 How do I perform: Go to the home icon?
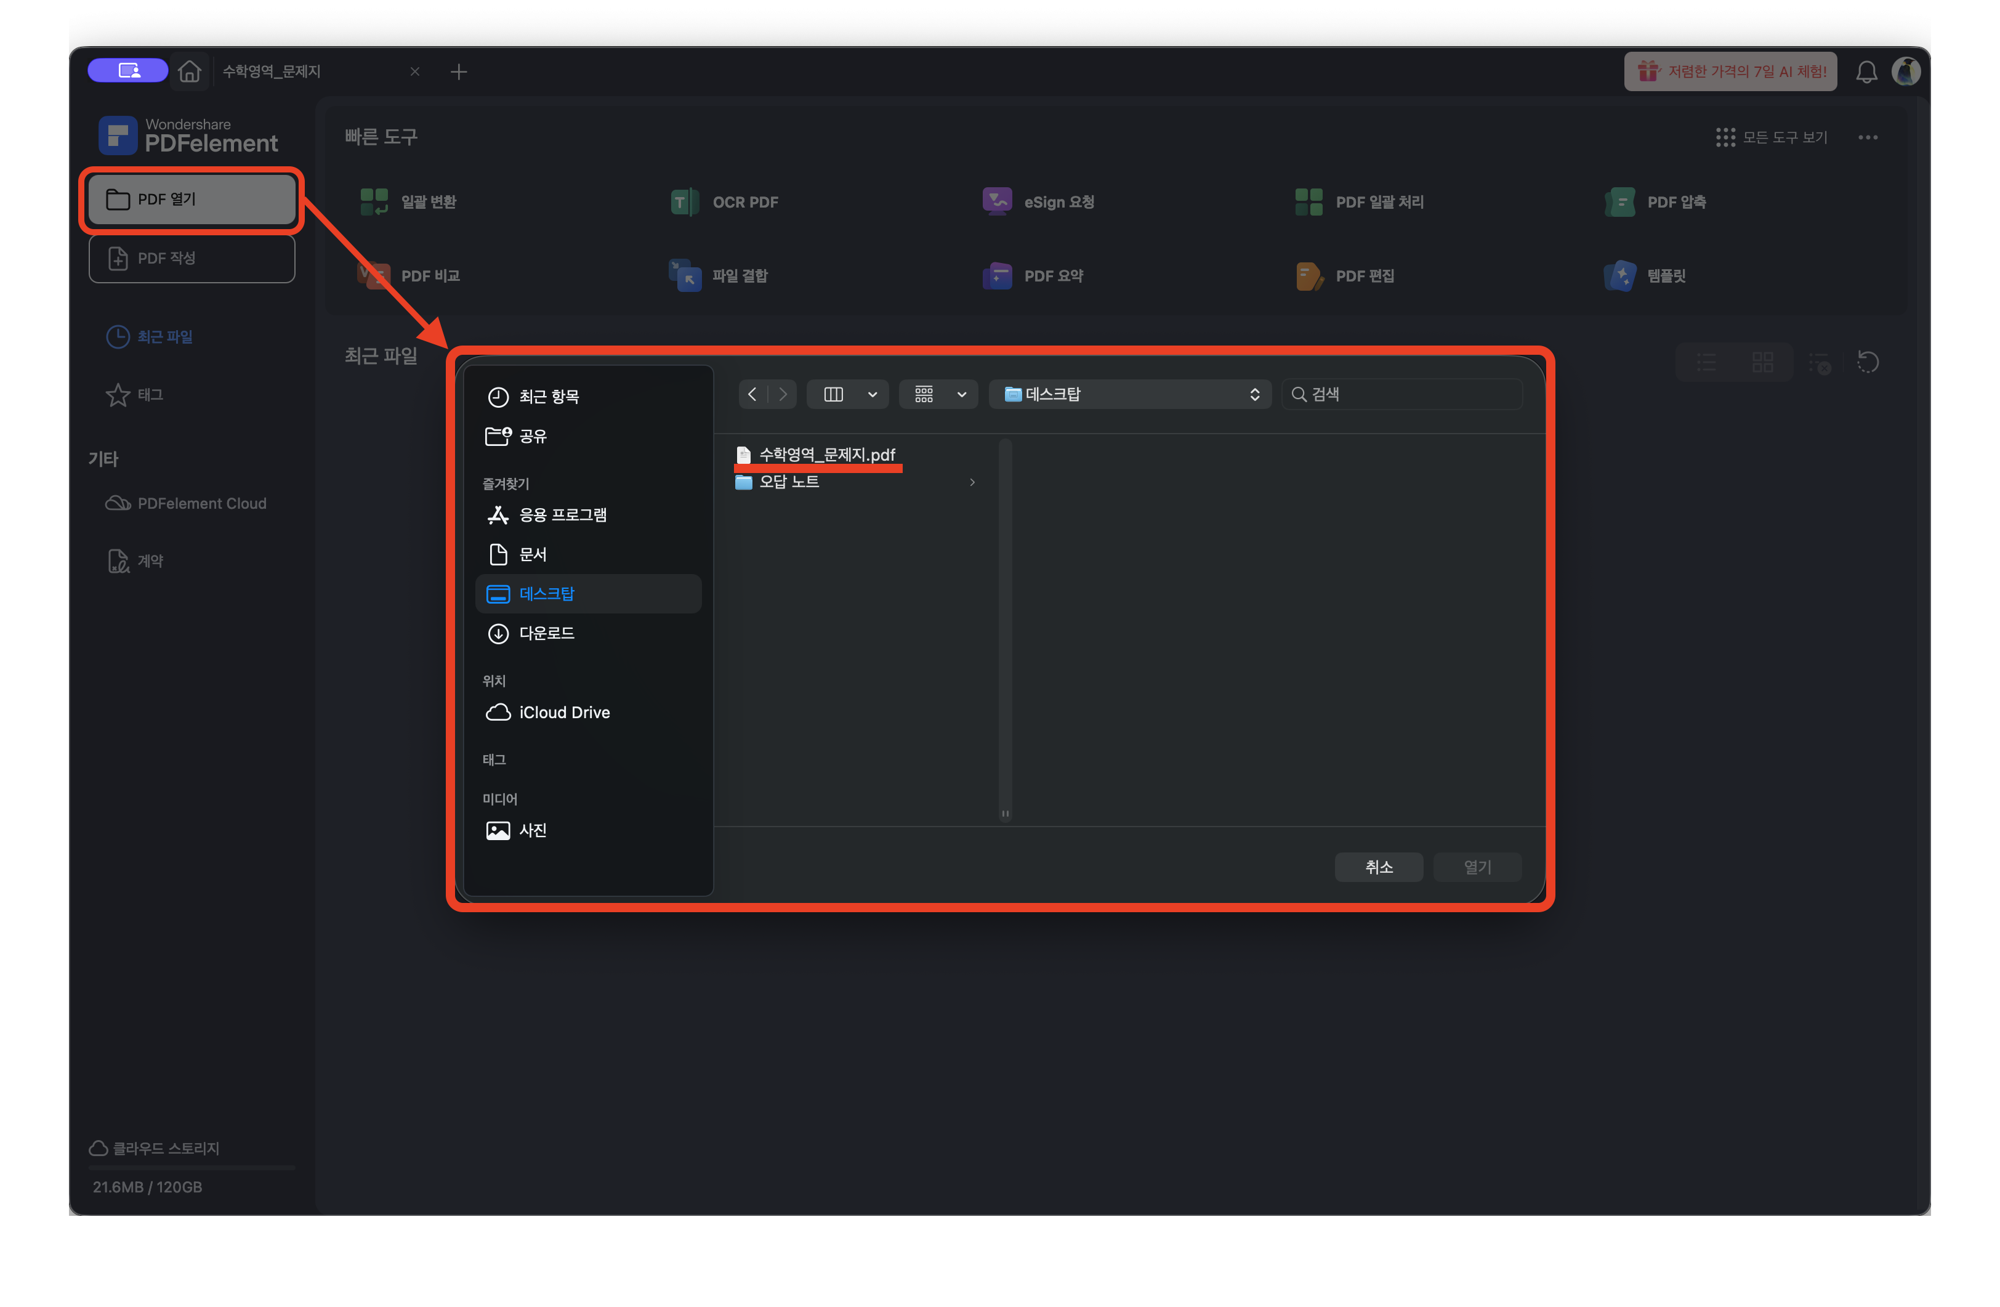[x=190, y=72]
